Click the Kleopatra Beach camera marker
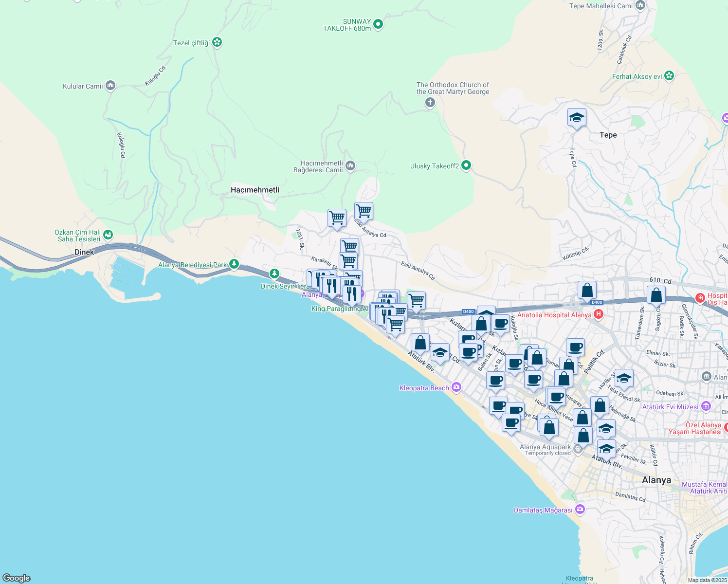The image size is (728, 584). click(x=456, y=387)
